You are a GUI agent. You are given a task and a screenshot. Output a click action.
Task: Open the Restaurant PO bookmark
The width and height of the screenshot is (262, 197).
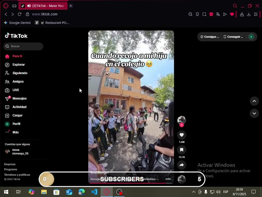click(x=55, y=23)
